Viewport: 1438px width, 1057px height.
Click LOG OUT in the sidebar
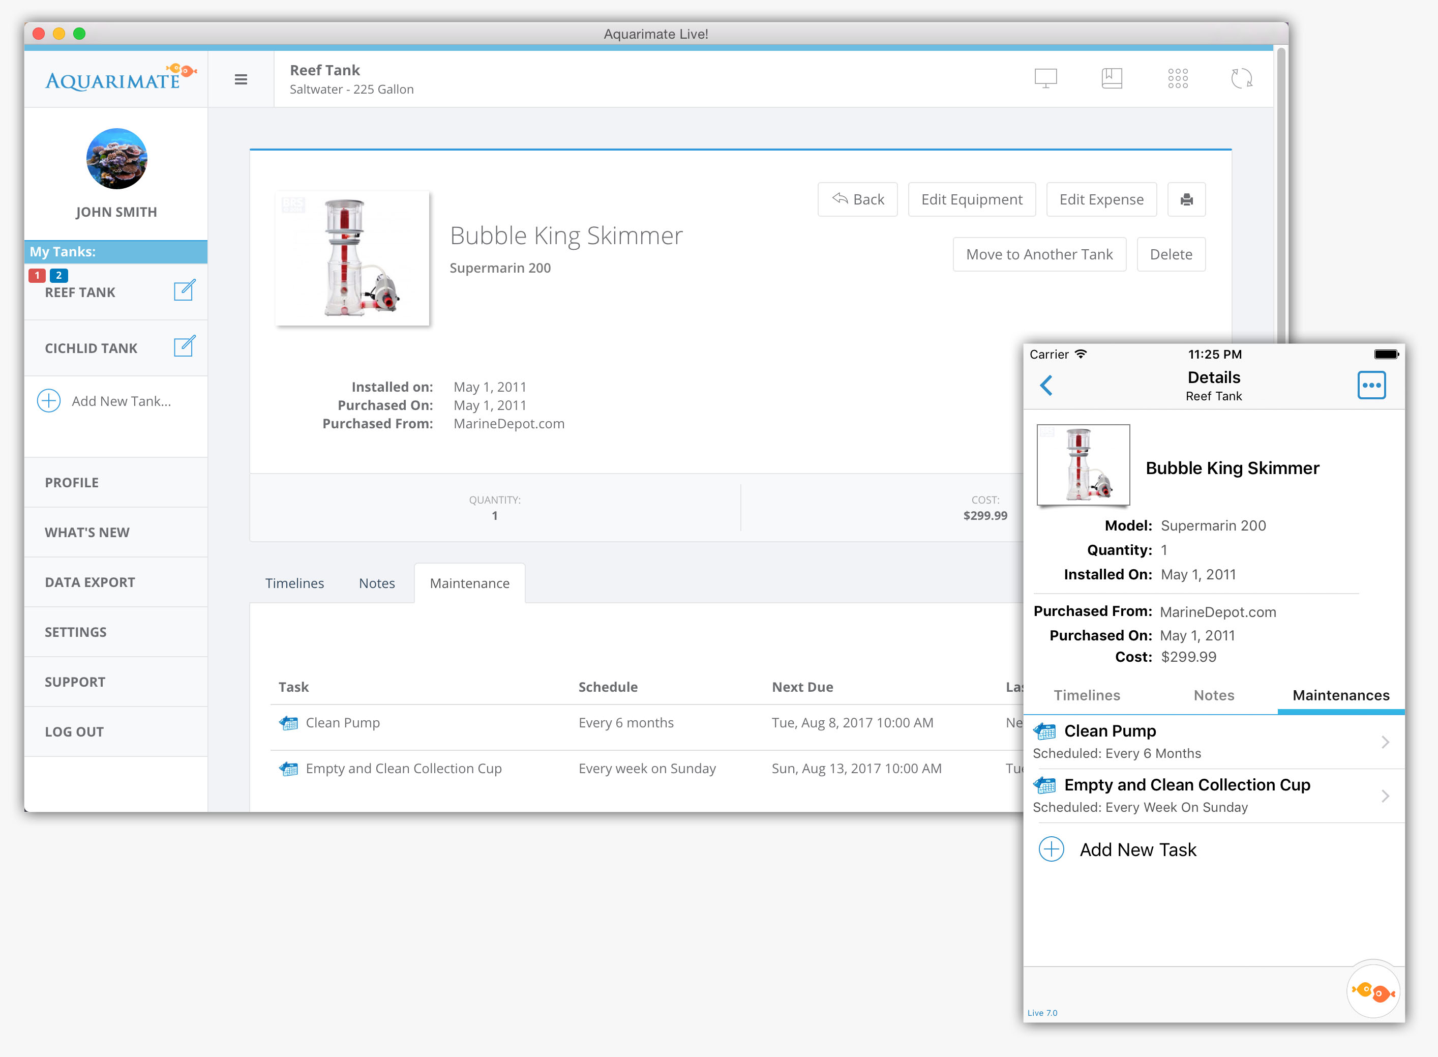(x=116, y=732)
